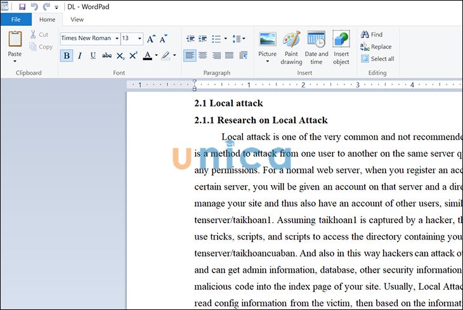
Task: Undo the last action
Action: [34, 6]
